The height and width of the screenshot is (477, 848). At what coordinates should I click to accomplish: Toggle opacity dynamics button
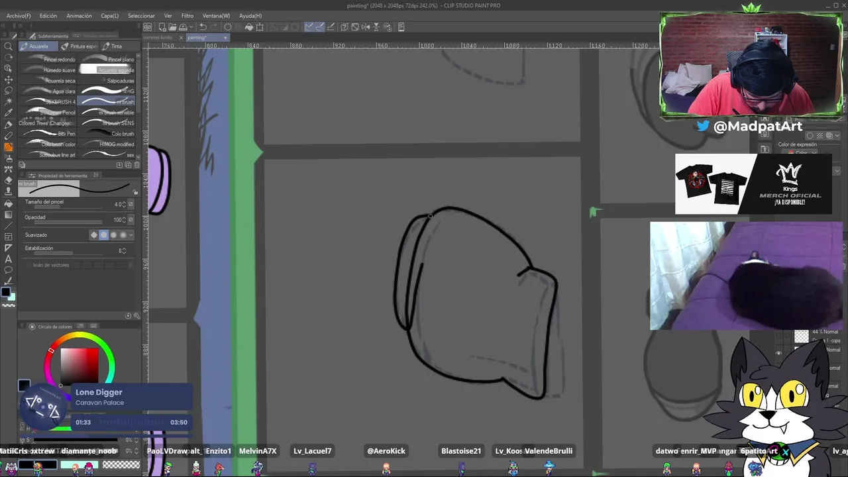click(x=131, y=220)
